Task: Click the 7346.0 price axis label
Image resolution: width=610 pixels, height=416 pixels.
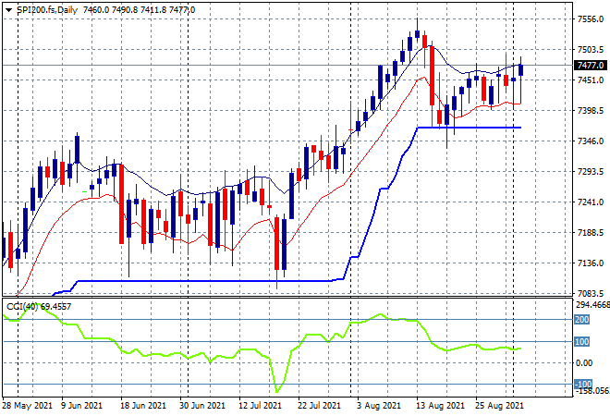Action: [591, 141]
